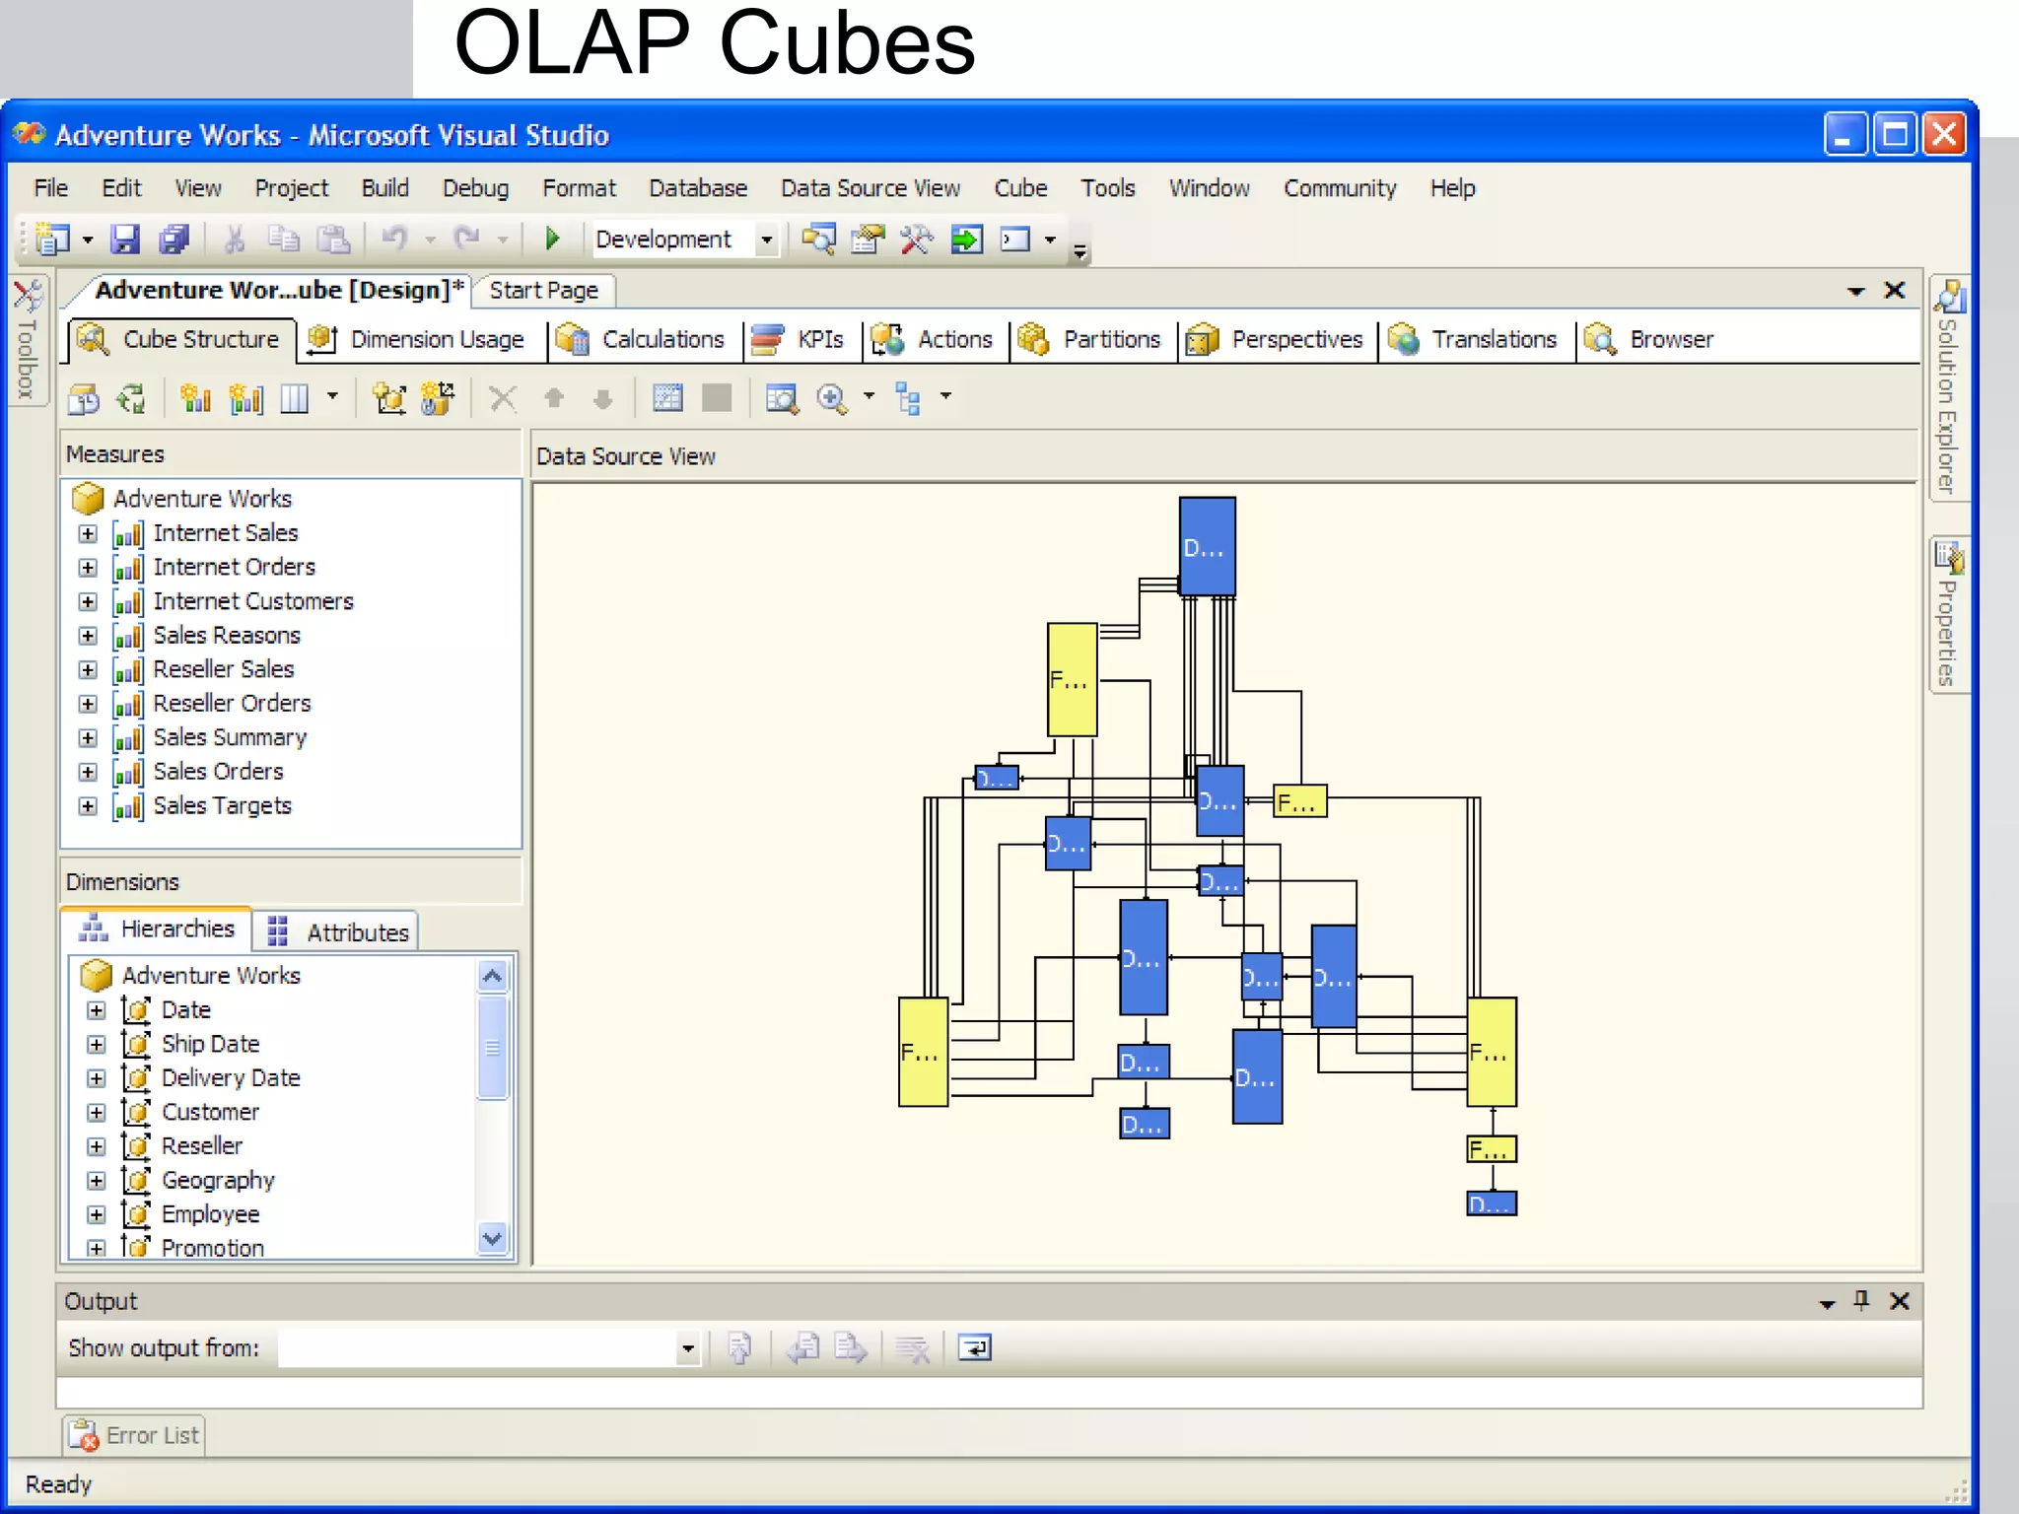
Task: Click the Deploy arrow icon in main toolbar
Action: [x=966, y=239]
